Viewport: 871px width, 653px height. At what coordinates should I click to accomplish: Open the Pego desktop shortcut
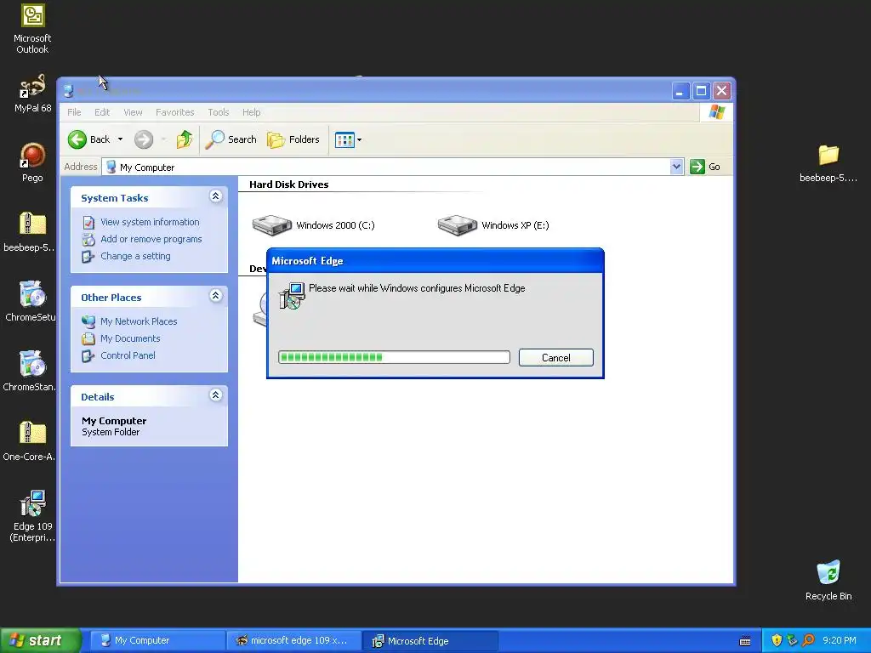click(x=32, y=162)
